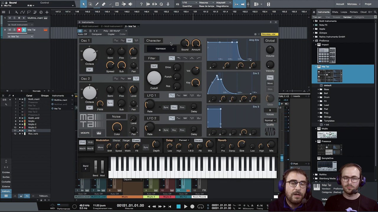Select the Phaser modulation tab
The image size is (378, 212).
point(136,140)
